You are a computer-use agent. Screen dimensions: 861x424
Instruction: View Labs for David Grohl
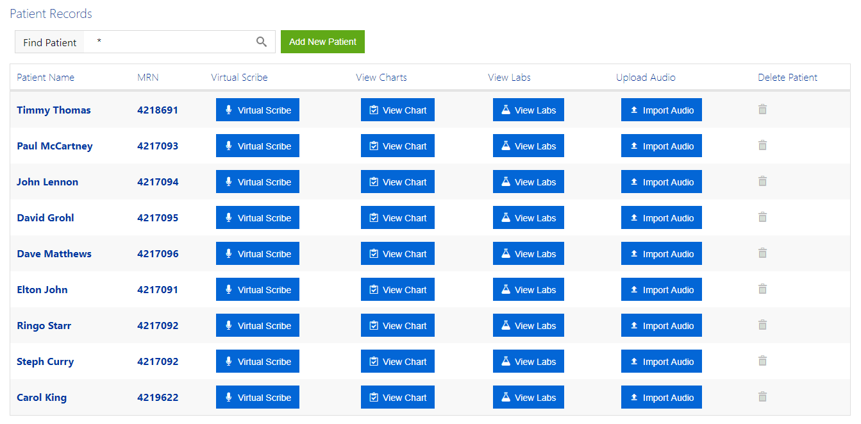[x=528, y=217]
